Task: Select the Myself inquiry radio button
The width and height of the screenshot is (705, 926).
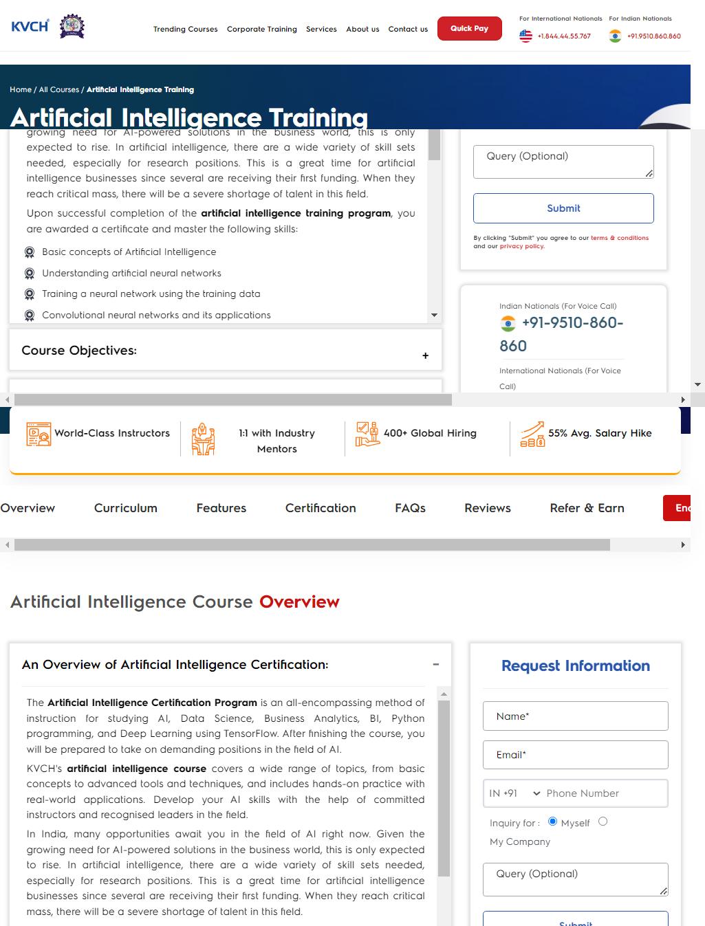Action: click(x=553, y=821)
